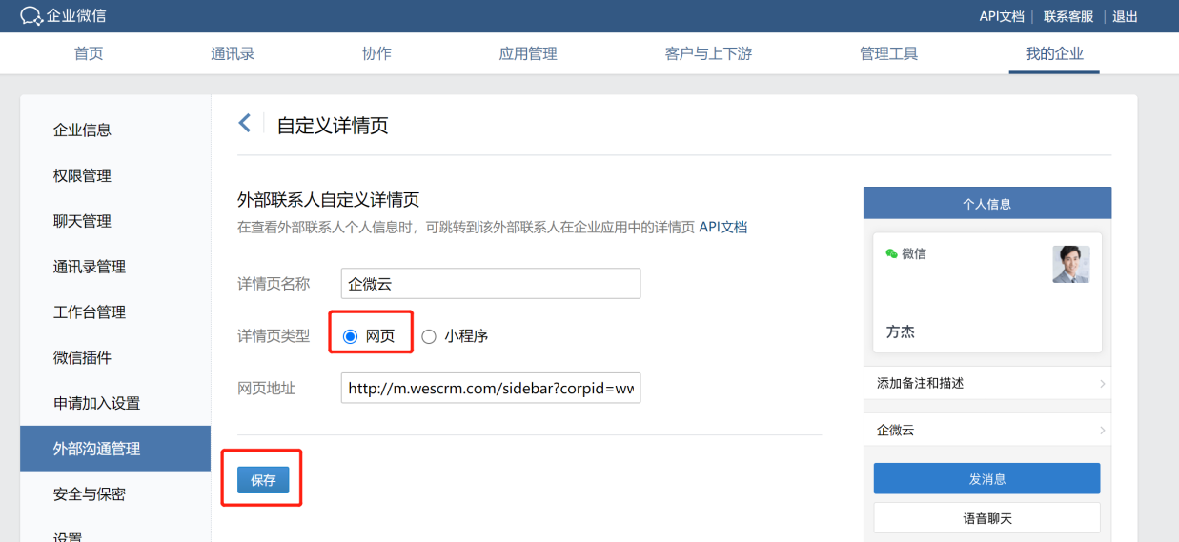This screenshot has width=1179, height=542.
Task: Click 方杰's avatar photo in preview
Action: tap(1070, 264)
